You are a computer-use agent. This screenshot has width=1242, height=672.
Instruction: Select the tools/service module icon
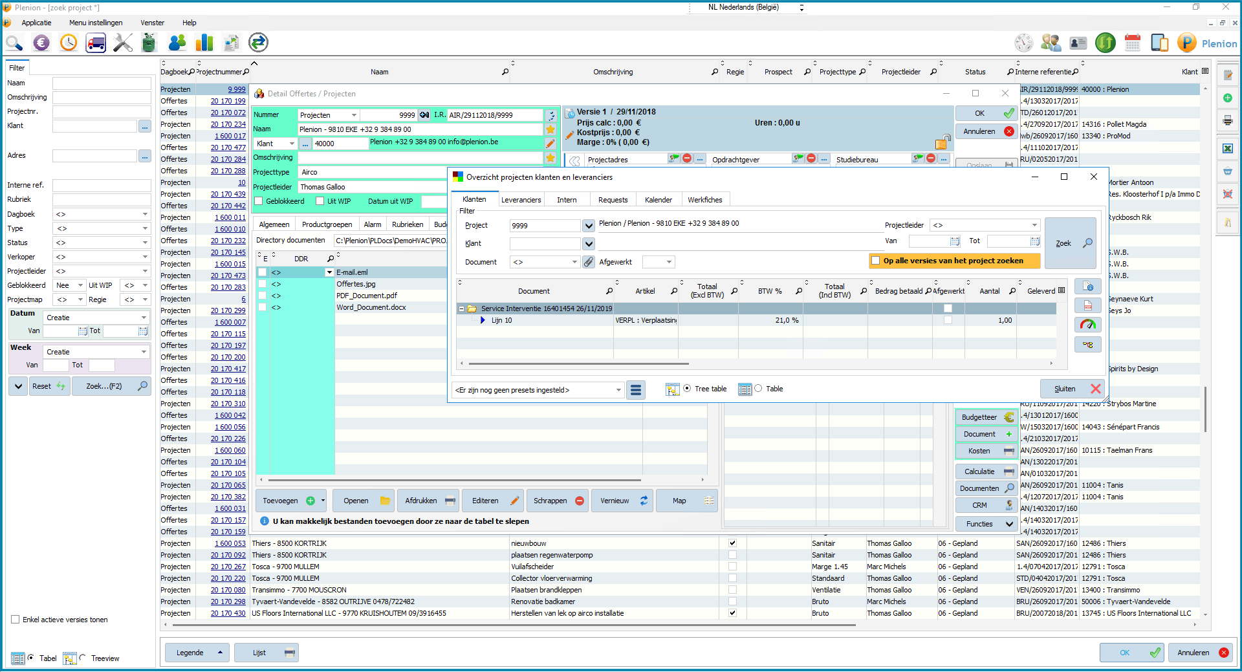[122, 43]
